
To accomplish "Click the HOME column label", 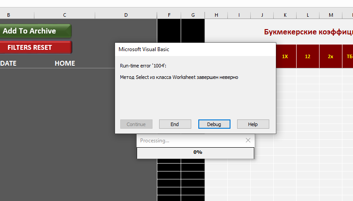I will tap(65, 63).
